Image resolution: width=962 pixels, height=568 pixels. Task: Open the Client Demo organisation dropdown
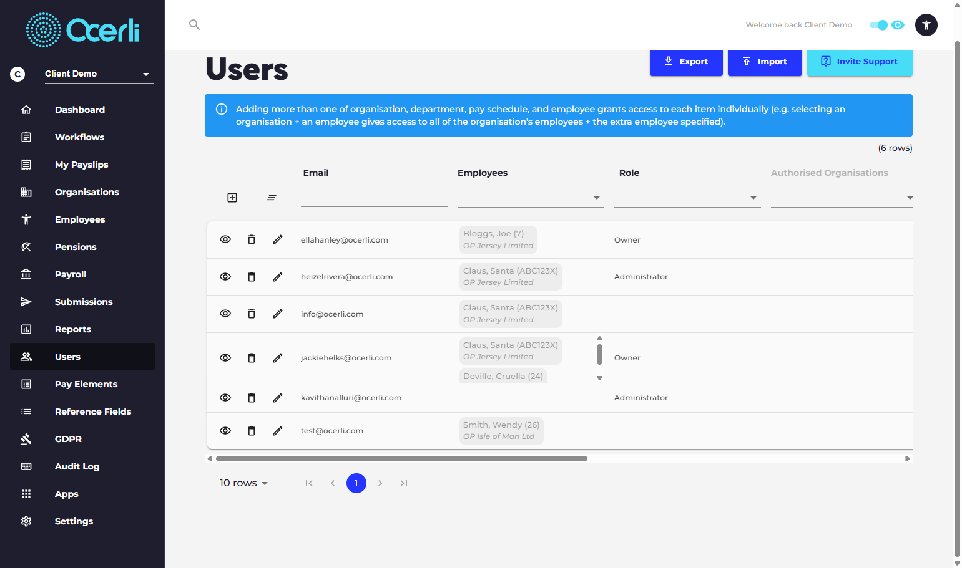click(99, 74)
